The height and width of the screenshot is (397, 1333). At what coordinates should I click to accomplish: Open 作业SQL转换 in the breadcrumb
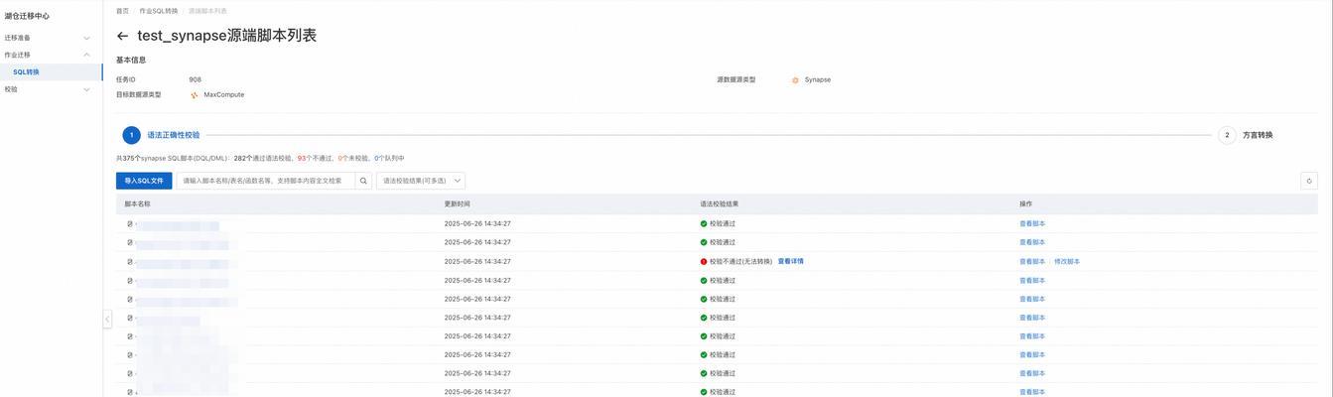159,11
